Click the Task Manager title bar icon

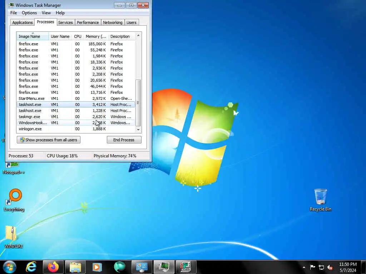tap(11, 5)
